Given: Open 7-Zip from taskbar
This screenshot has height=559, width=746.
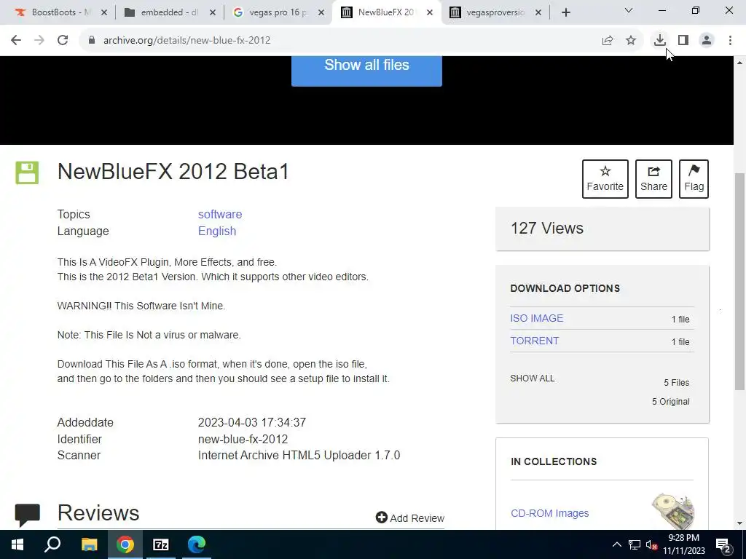Looking at the screenshot, I should coord(161,544).
